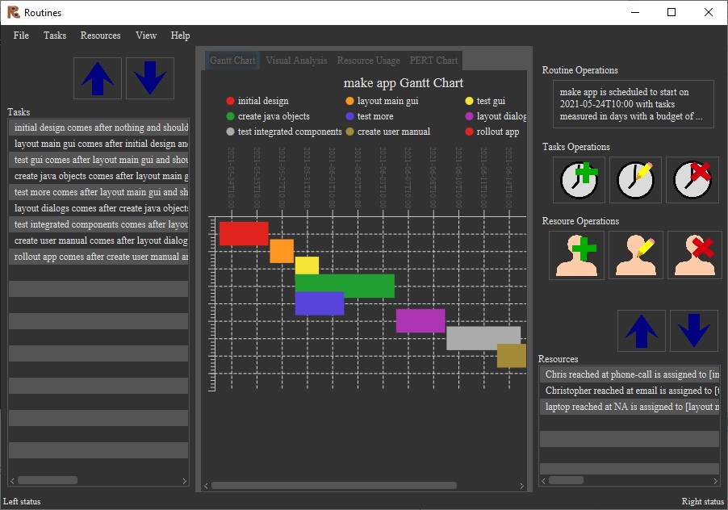This screenshot has height=510, width=728.
Task: Click the 'create user manual' legend entry
Action: click(x=388, y=132)
